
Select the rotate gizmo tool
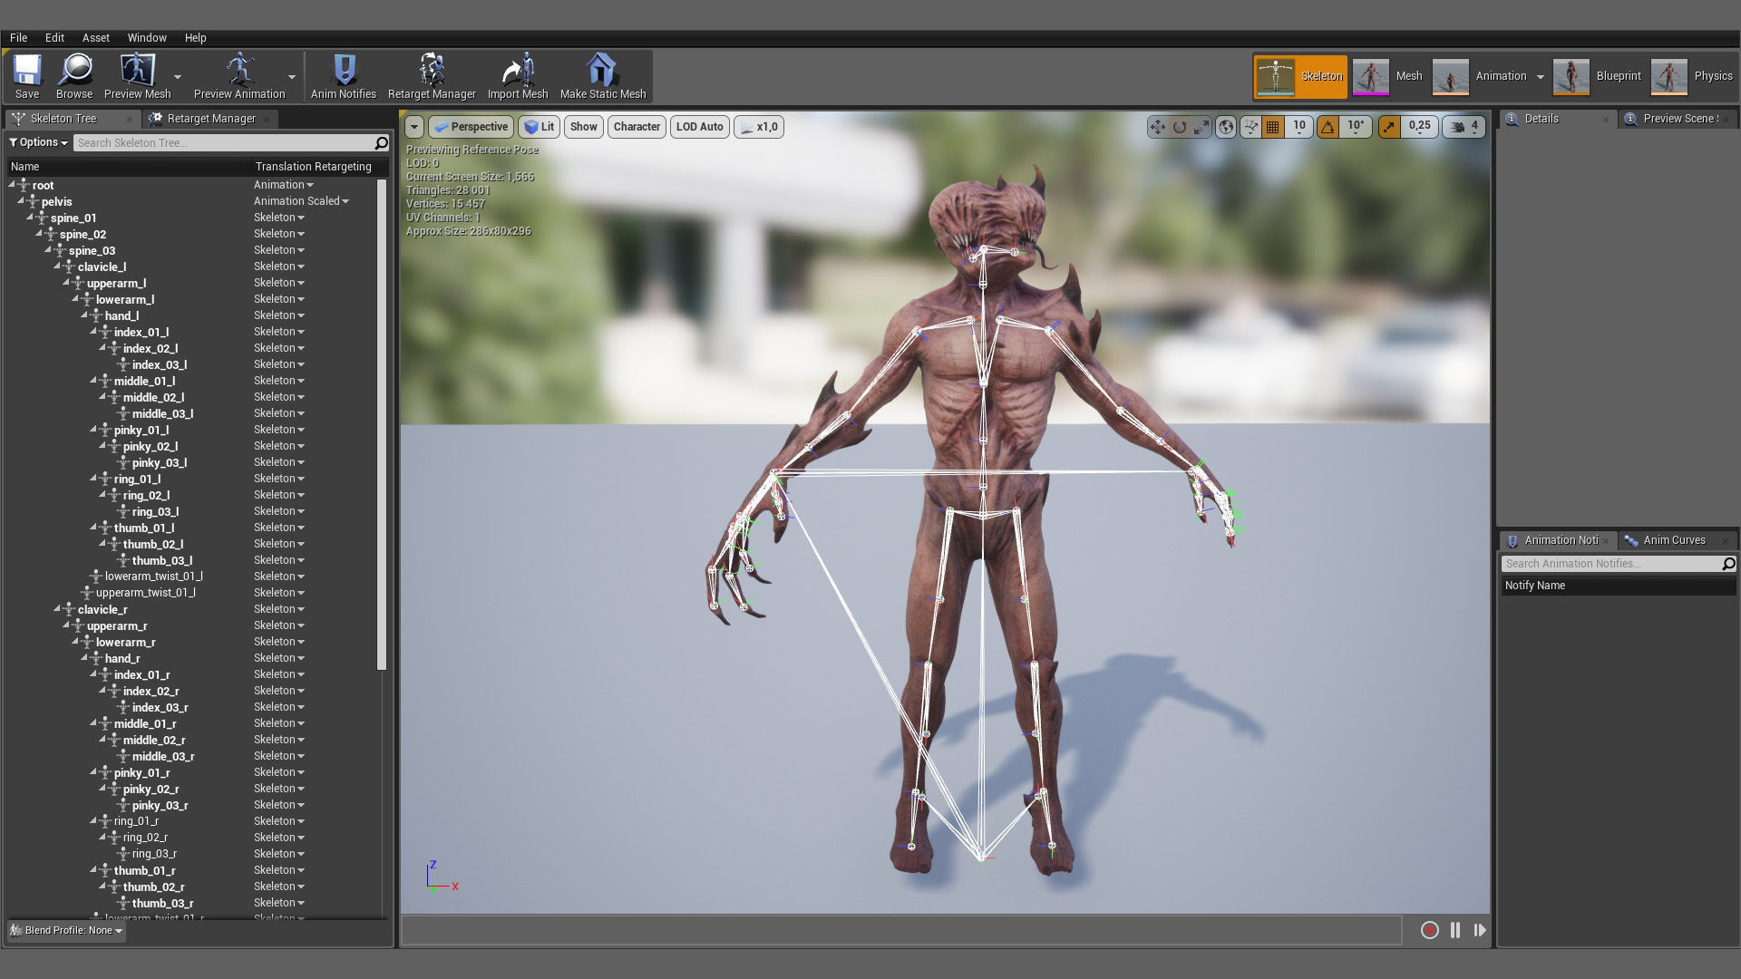pos(1179,127)
